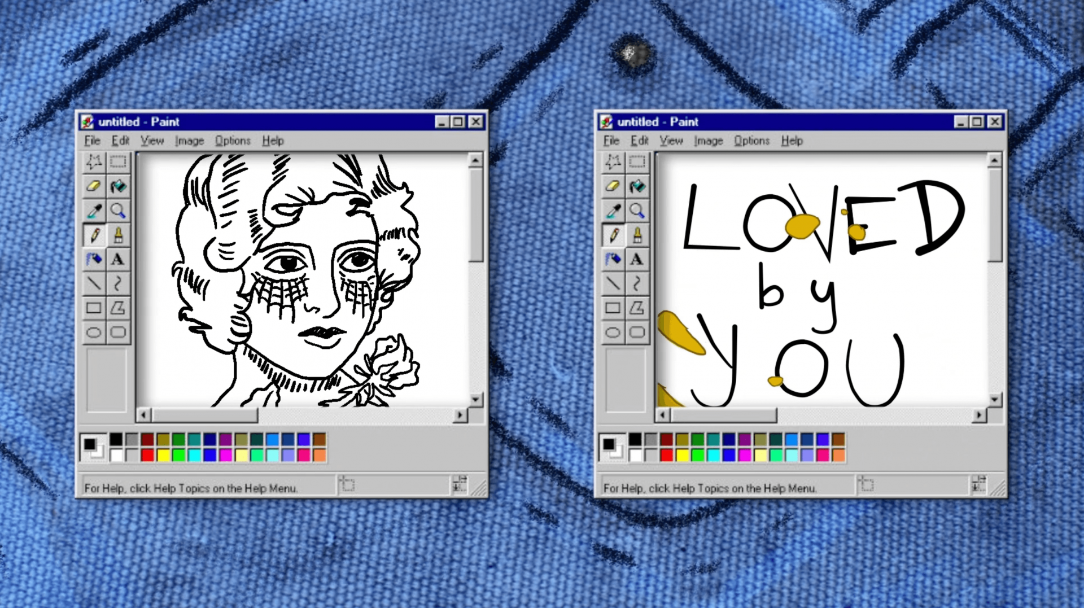Image resolution: width=1084 pixels, height=608 pixels.
Task: Select Rectangle shape tool in left Paint window
Action: coord(94,308)
